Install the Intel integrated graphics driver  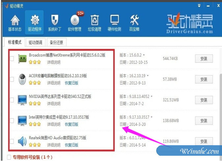coord(204,121)
